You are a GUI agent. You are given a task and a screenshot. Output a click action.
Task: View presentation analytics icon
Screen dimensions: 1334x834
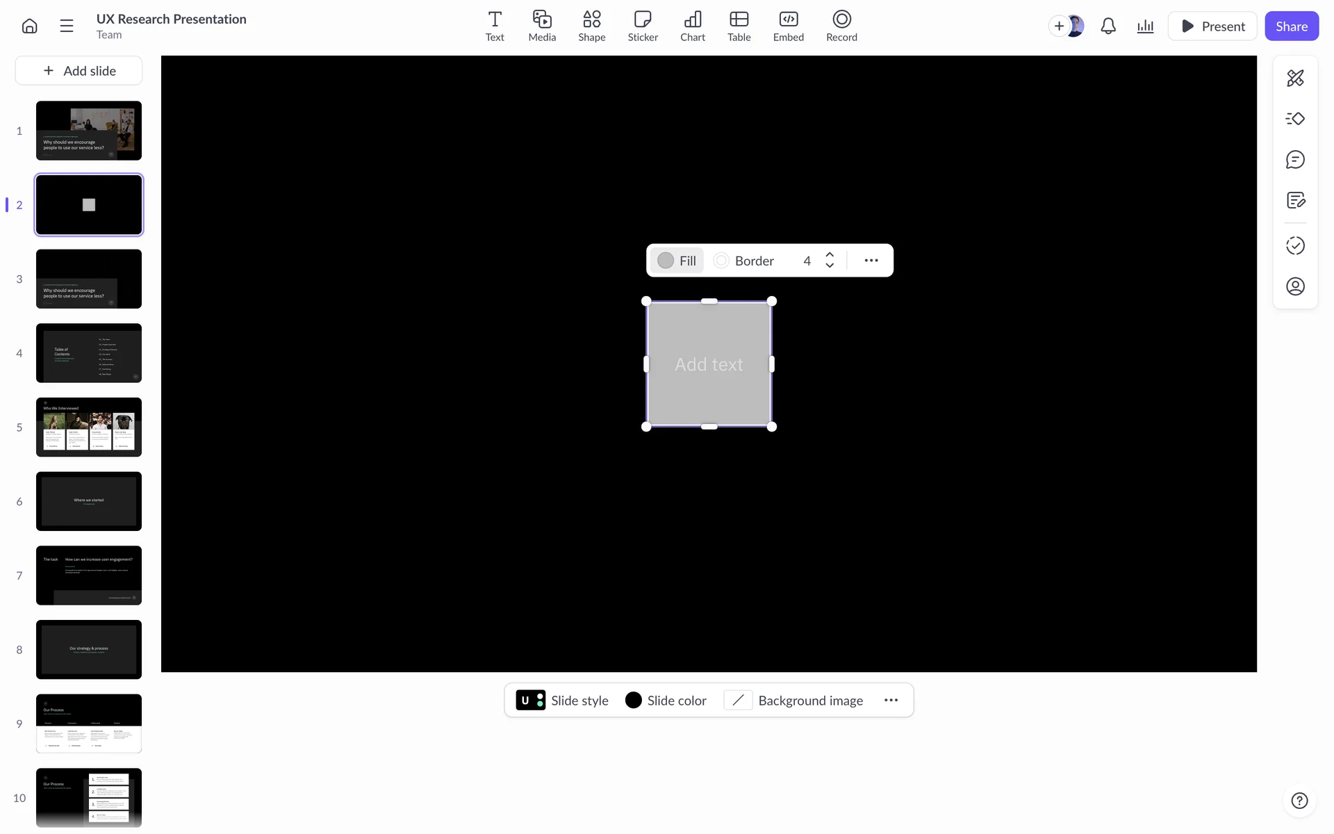click(1145, 26)
